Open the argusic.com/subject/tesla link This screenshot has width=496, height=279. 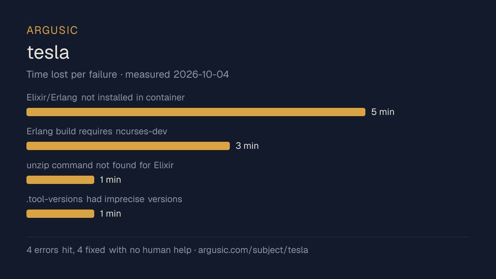253,250
